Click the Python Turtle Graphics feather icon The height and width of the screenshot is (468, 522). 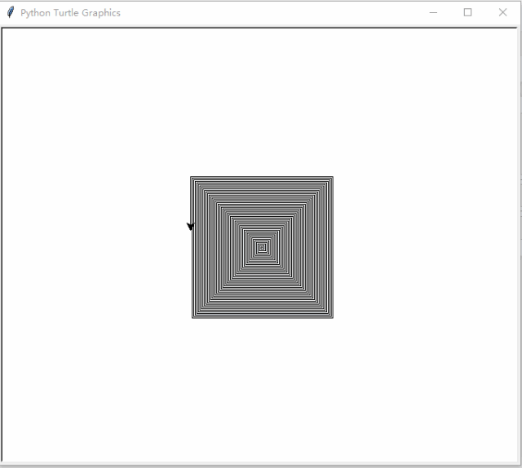11,12
